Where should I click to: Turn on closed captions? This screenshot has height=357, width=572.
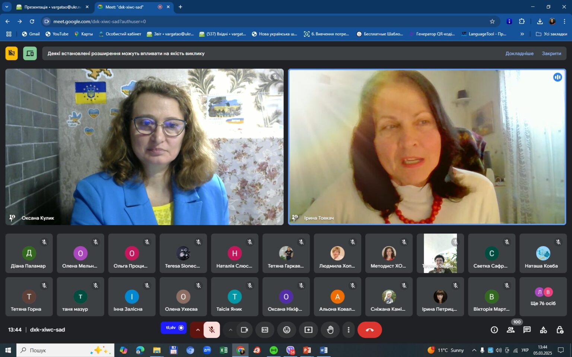click(x=265, y=330)
